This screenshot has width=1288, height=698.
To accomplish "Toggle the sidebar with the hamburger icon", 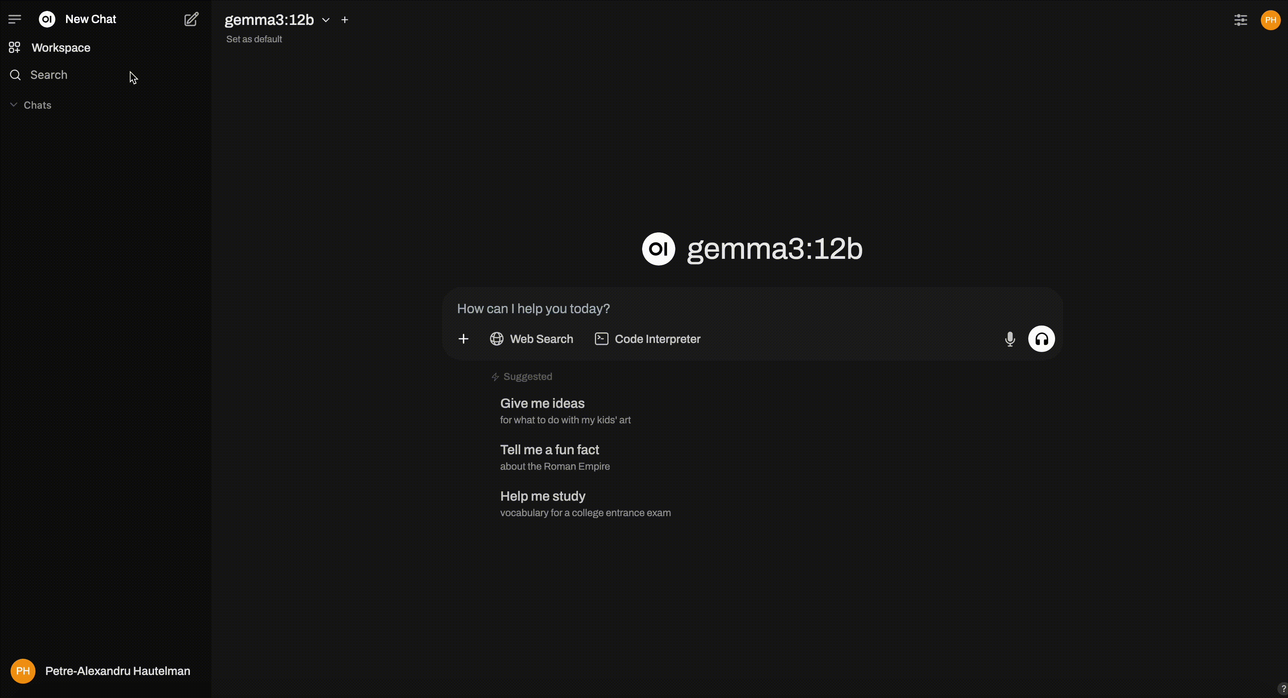I will coord(14,20).
